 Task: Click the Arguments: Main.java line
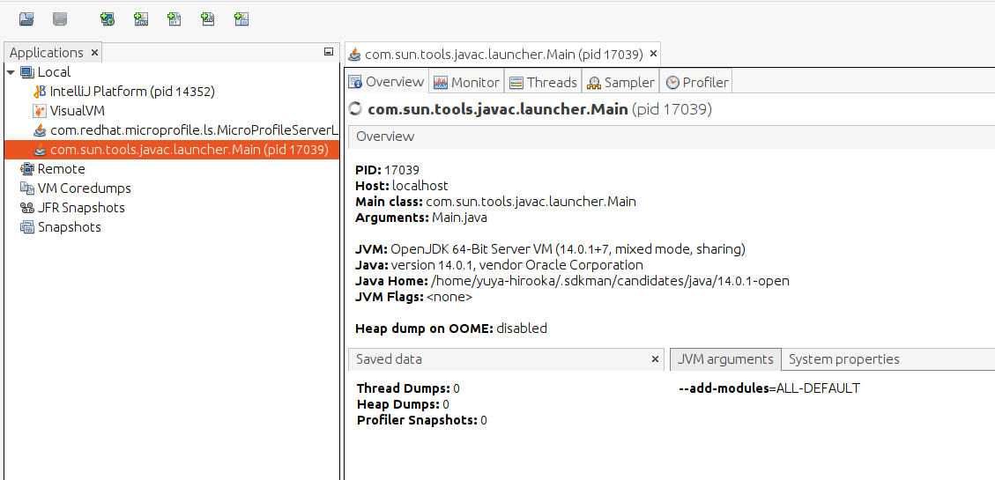coord(421,218)
